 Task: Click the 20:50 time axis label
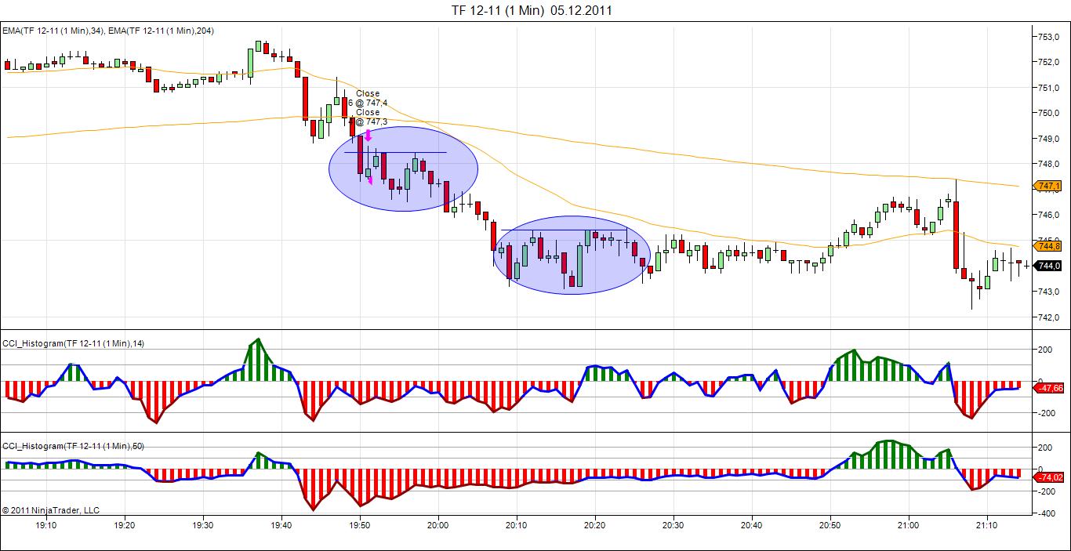tap(830, 525)
